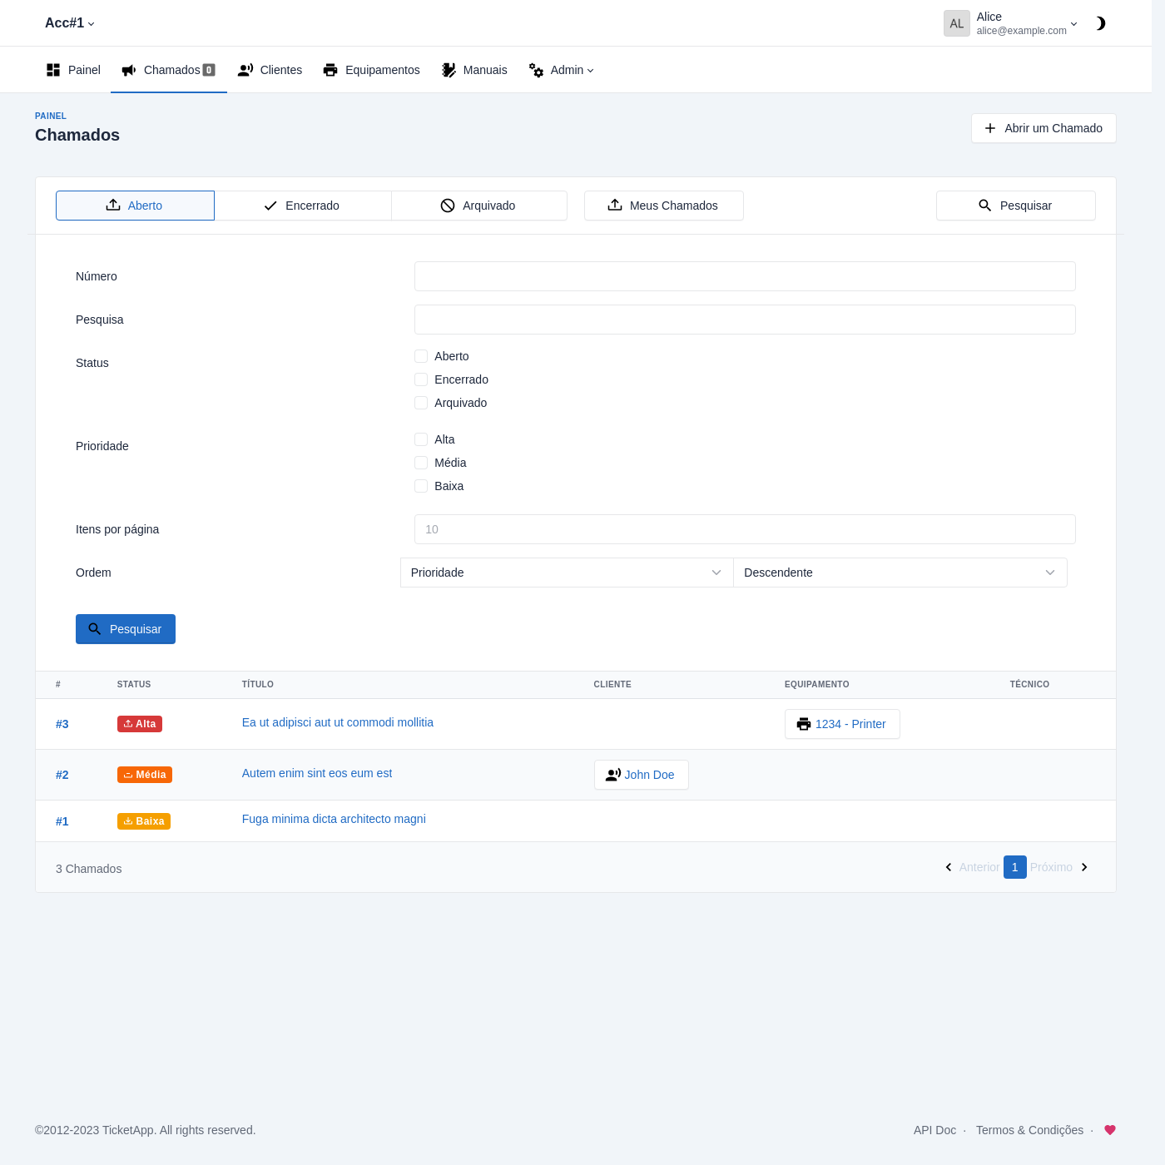Viewport: 1165px width, 1165px height.
Task: Check the Média priority checkbox
Action: point(421,463)
